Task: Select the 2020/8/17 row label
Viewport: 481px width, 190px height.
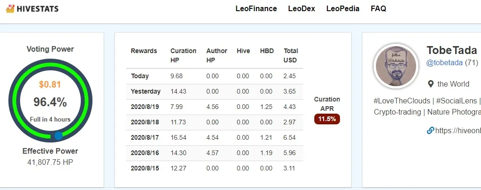Action: (145, 137)
